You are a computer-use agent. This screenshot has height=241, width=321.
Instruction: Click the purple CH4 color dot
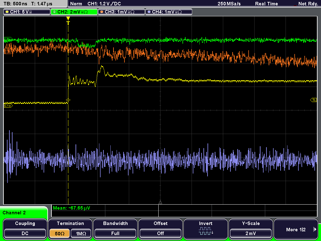[x=149, y=12]
